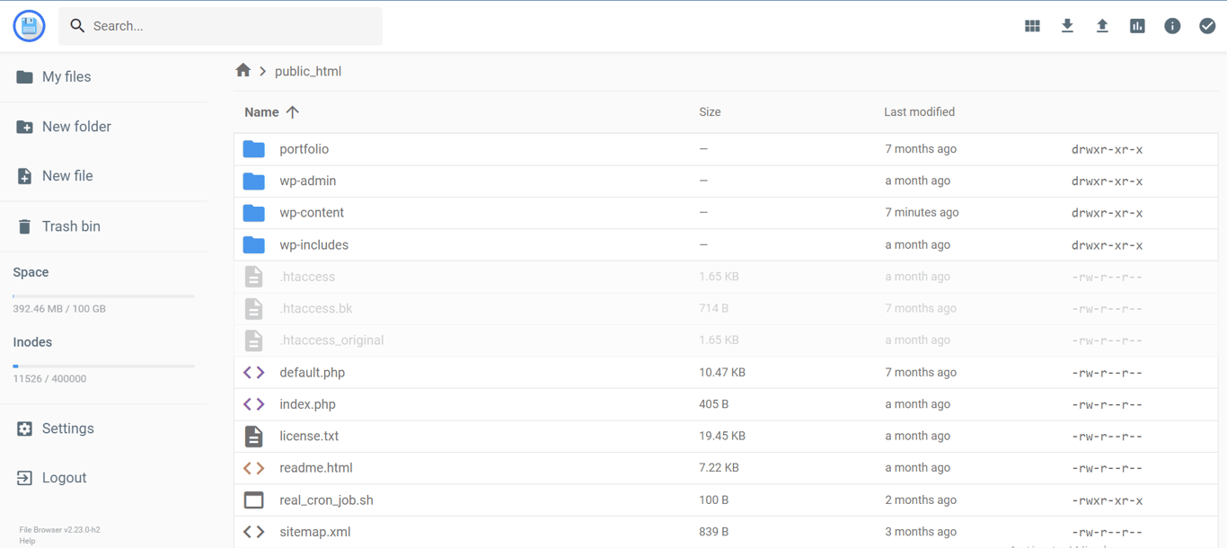Click the New folder icon

coord(27,126)
